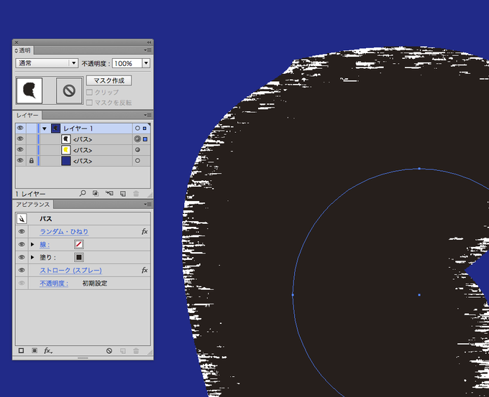Click the empty mask thumbnail in 透明 panel
Screen dimensions: 489x397
(x=69, y=90)
